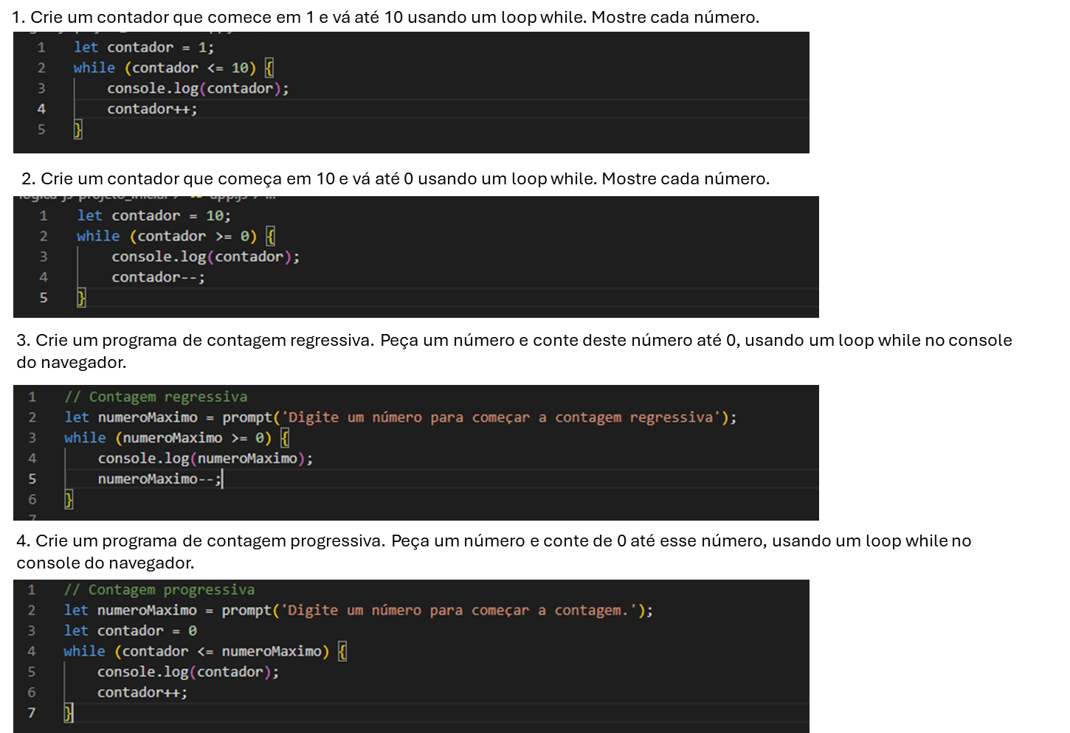This screenshot has width=1070, height=733.
Task: Click 'let contador = 10;' code line
Action: tap(153, 216)
